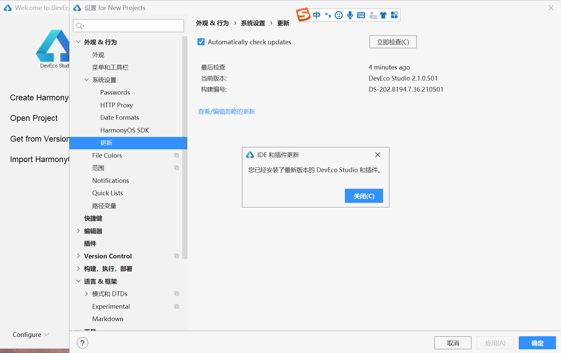Click the copy icon beside 模式和 DTDs
Viewport: 561px width, 353px height.
tap(177, 294)
